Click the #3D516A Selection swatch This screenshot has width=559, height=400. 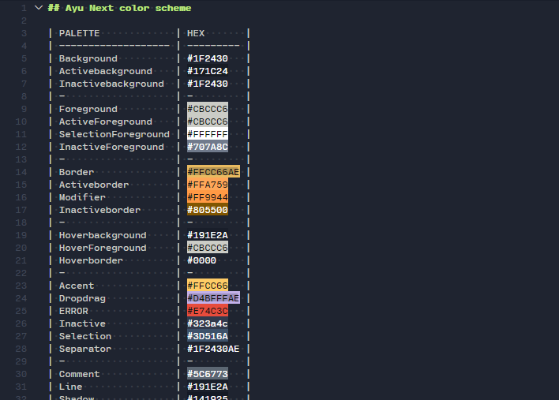pos(208,336)
